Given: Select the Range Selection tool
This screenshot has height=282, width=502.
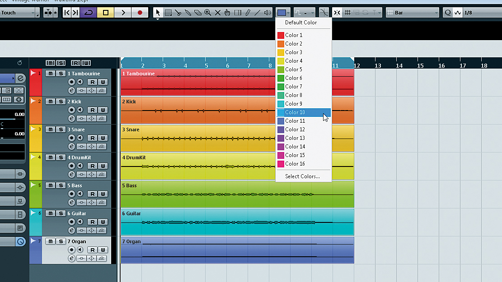Looking at the screenshot, I should coord(168,13).
